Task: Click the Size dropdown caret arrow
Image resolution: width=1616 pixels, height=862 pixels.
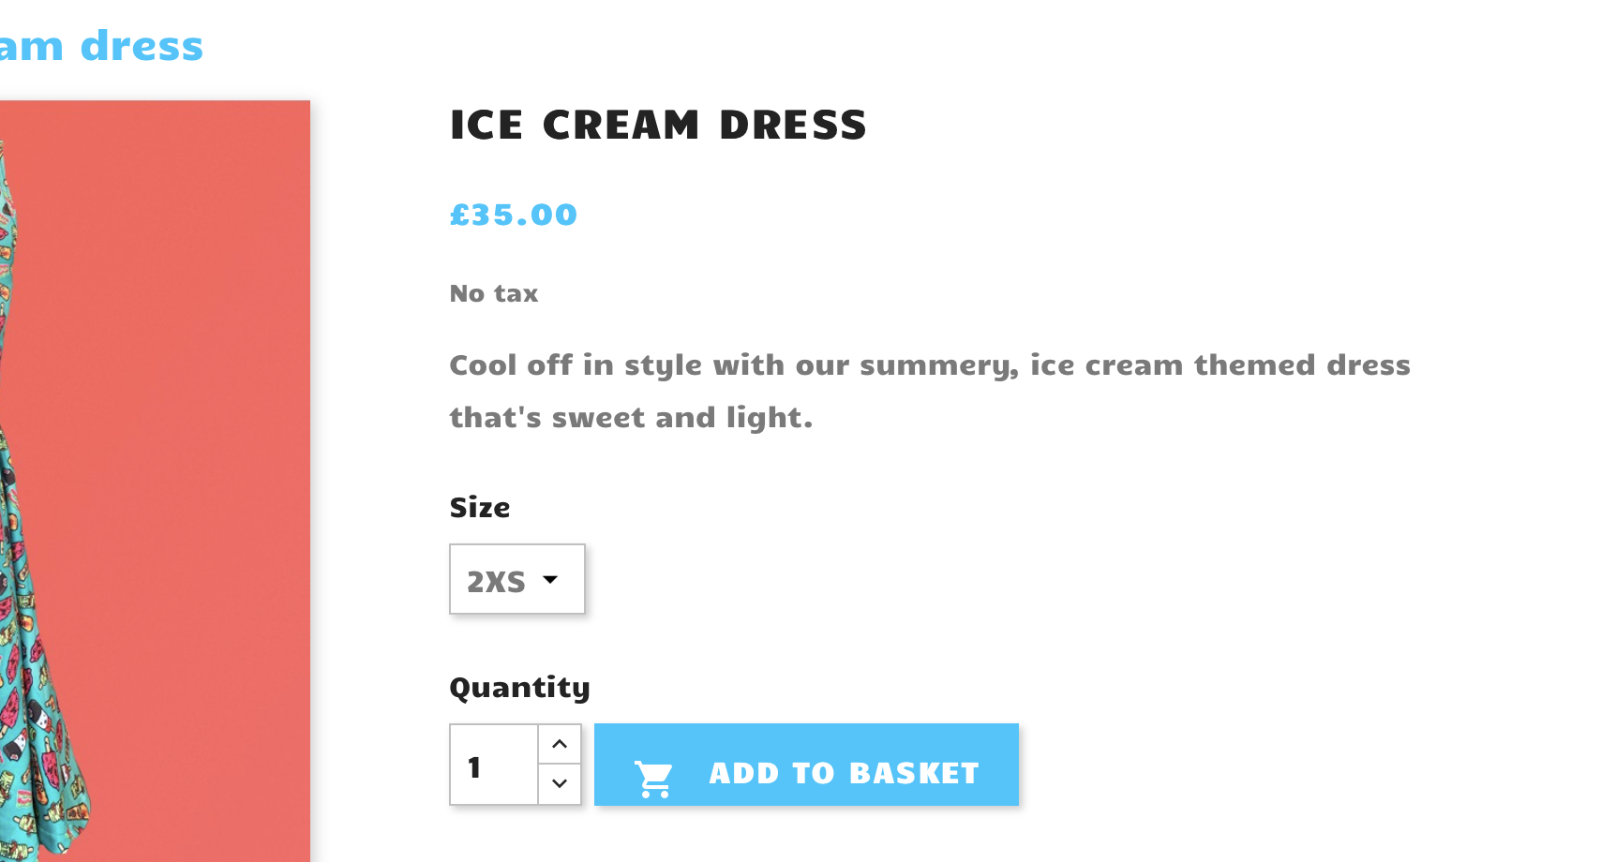Action: point(550,580)
